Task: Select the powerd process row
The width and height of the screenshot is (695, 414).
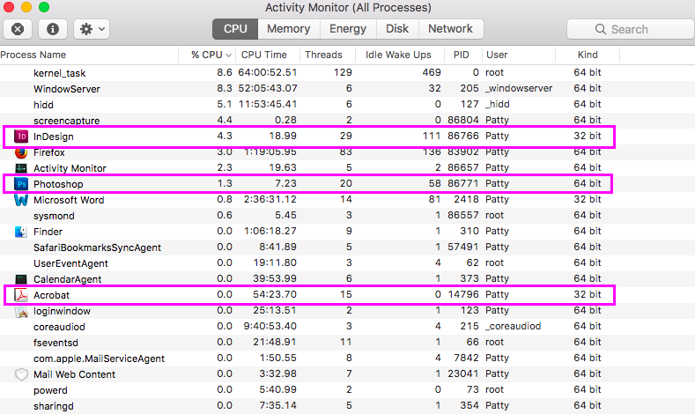Action: point(347,390)
